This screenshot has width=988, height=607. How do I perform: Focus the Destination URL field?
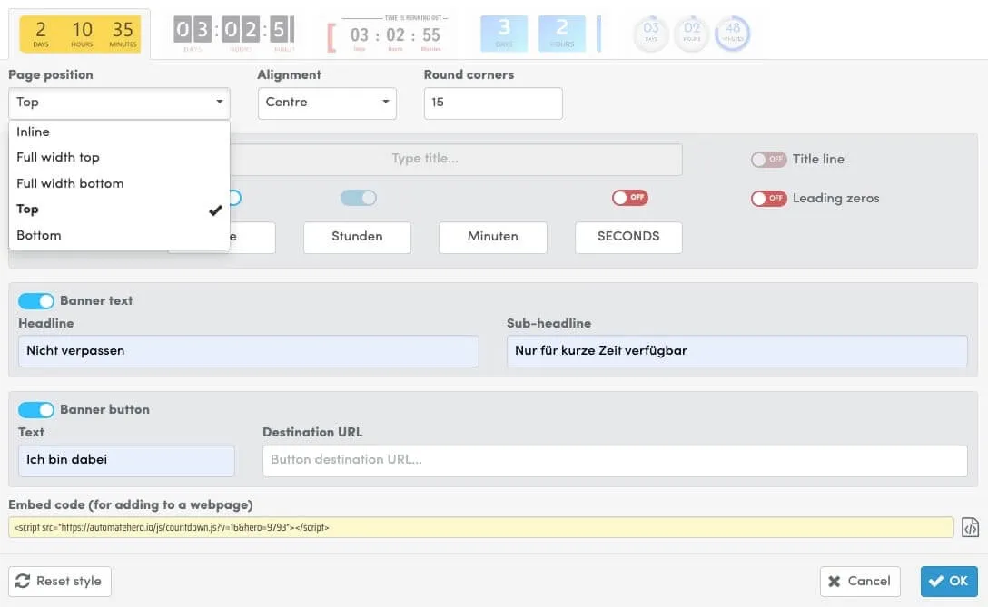[x=615, y=460]
